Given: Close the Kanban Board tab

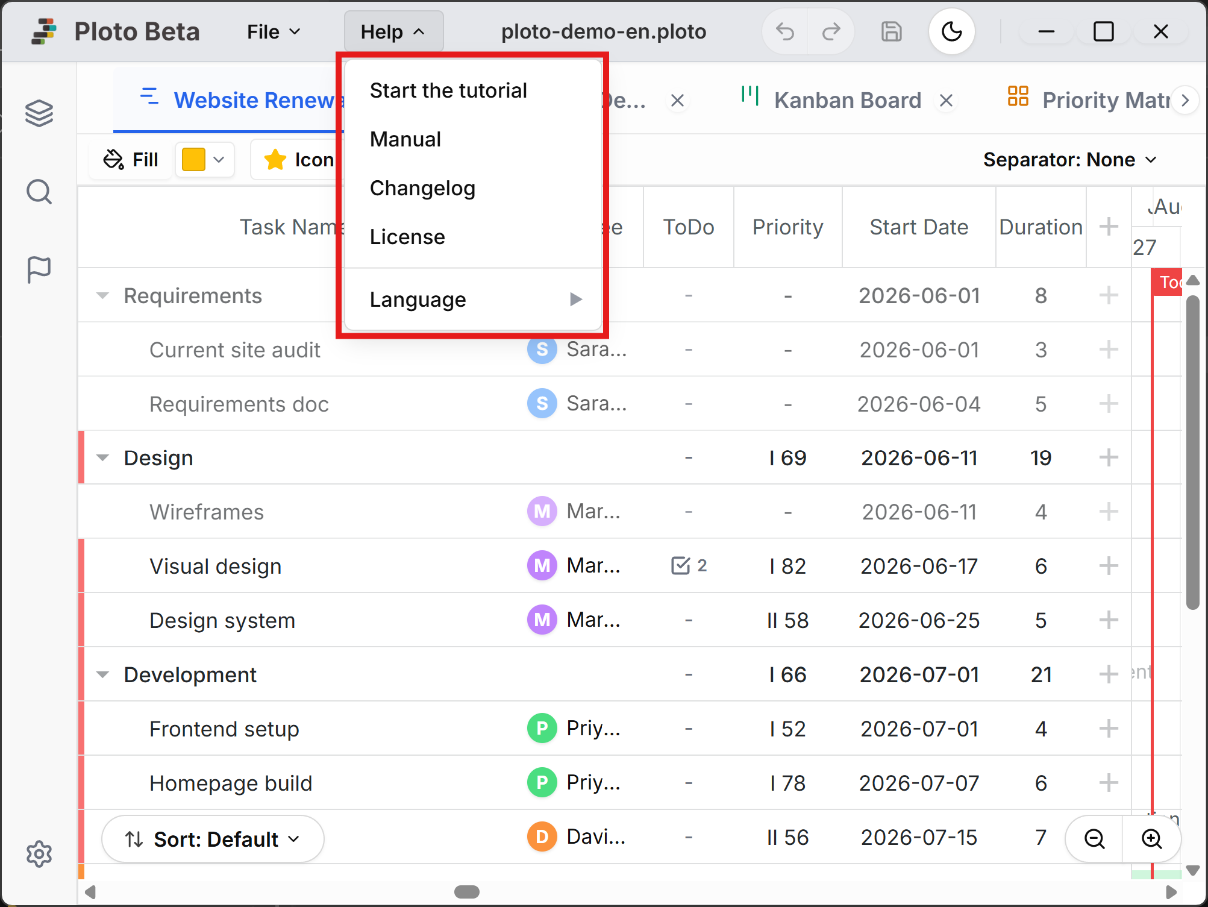Looking at the screenshot, I should (947, 100).
